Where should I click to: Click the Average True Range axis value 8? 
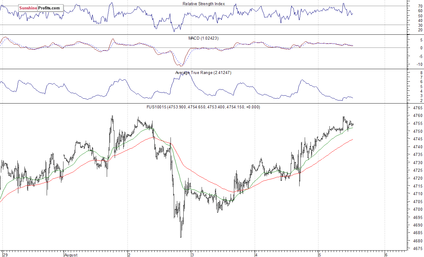(x=421, y=73)
